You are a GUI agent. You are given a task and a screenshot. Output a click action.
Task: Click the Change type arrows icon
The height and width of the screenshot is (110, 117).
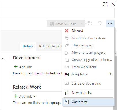coord(67,45)
